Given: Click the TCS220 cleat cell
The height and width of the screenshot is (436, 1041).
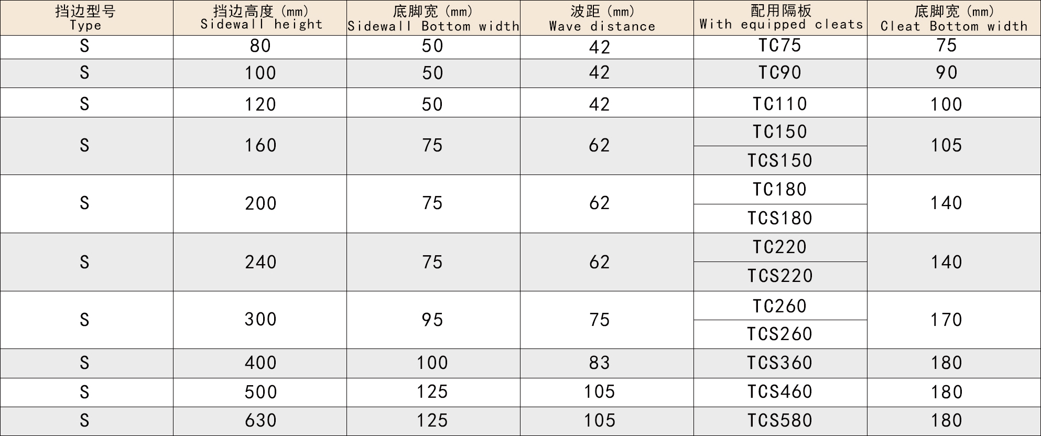Looking at the screenshot, I should point(780,276).
